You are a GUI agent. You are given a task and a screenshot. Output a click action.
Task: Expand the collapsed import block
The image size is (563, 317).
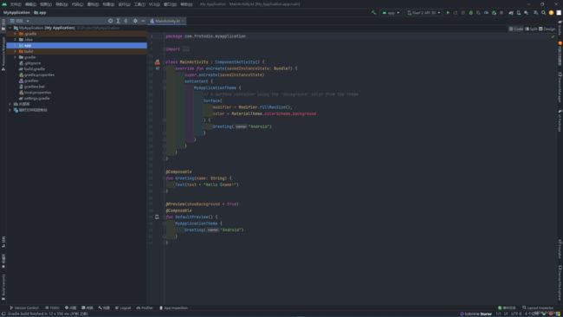click(185, 49)
